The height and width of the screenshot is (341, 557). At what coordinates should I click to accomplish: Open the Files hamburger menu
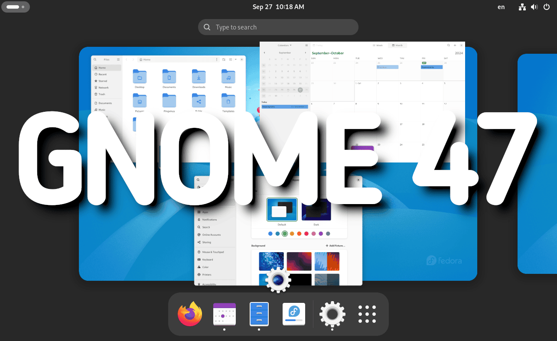118,59
